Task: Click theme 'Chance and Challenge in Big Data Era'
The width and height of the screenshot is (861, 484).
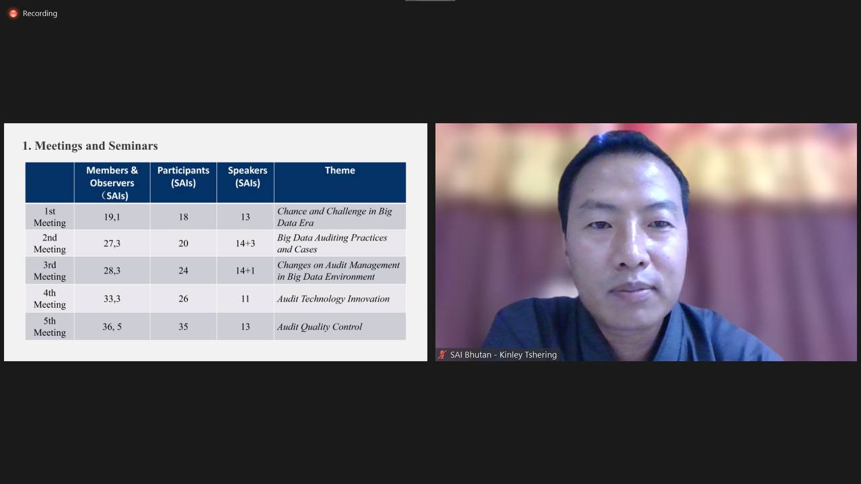Action: tap(334, 217)
